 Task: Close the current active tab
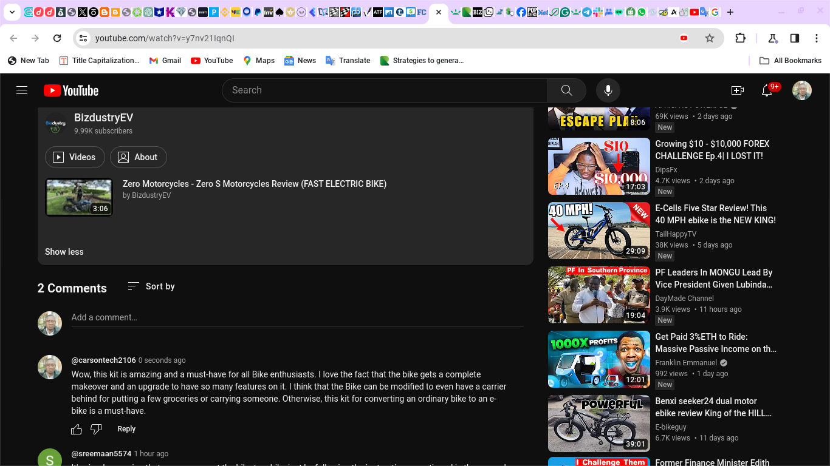[439, 12]
